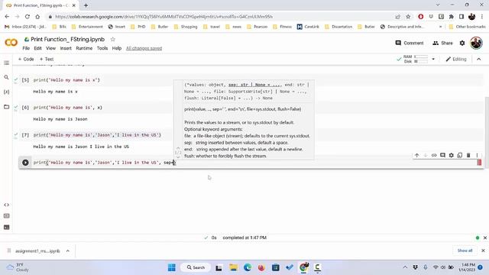Click the All changes saved link
The height and width of the screenshot is (275, 489).
tap(144, 48)
